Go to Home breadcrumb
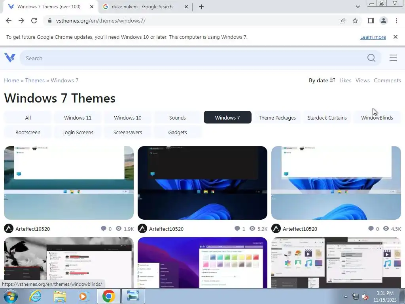Viewport: 405px width, 304px height. click(11, 80)
